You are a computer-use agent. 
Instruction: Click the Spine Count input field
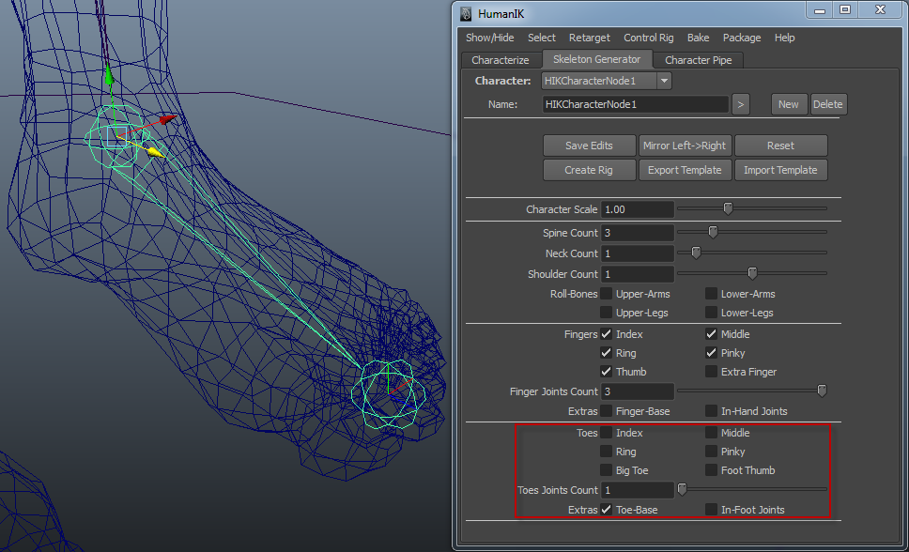(x=638, y=233)
